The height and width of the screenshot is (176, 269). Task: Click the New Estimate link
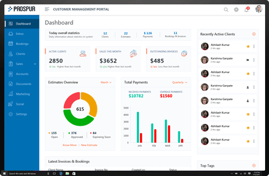(x=89, y=145)
